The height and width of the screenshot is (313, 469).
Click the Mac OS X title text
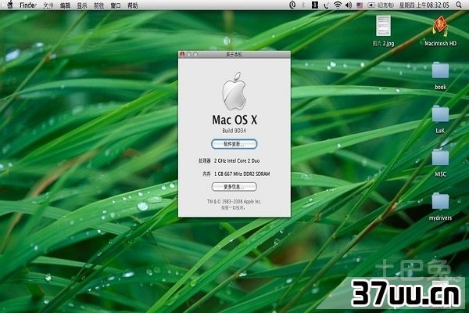tap(234, 120)
